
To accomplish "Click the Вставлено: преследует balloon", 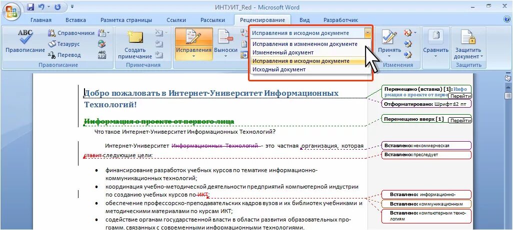I will click(426, 155).
